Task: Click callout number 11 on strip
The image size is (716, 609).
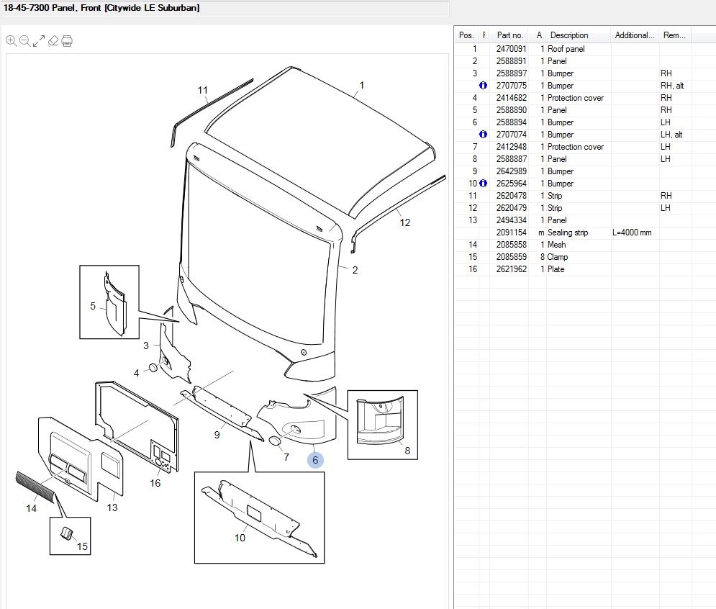Action: (x=203, y=91)
